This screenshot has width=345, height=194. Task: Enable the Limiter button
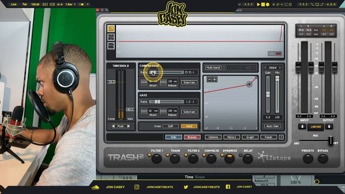315,127
